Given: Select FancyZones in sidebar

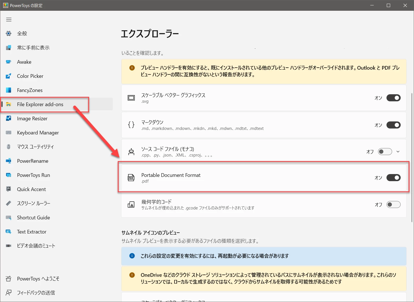Looking at the screenshot, I should [x=57, y=90].
